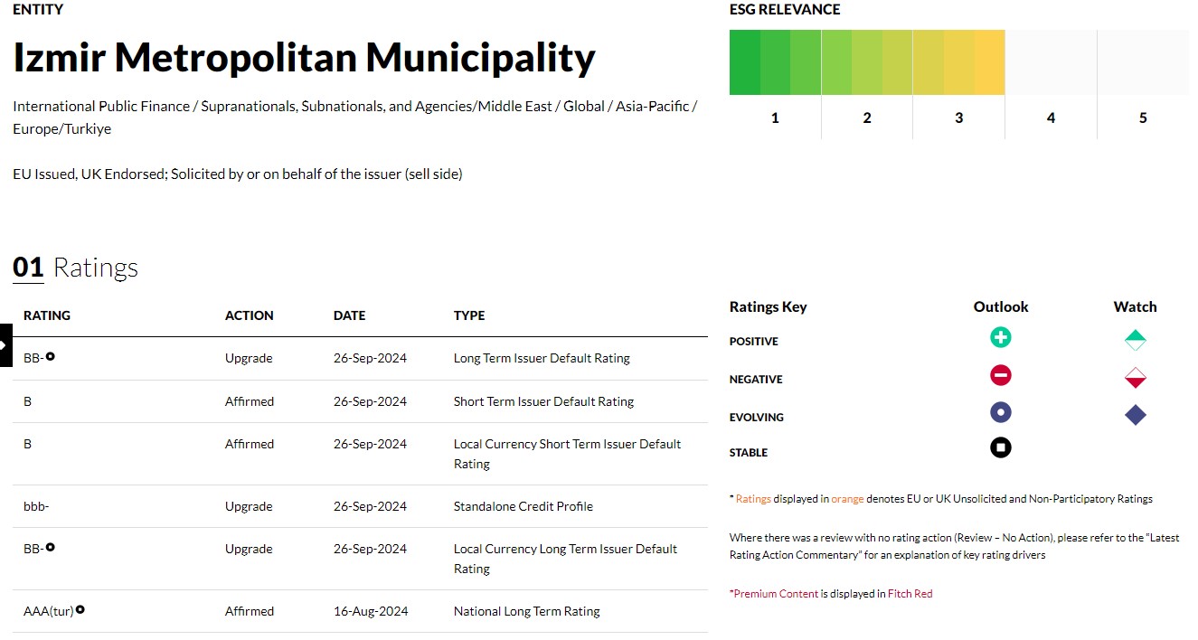Click the TYPE column header
The image size is (1198, 640).
pos(469,315)
